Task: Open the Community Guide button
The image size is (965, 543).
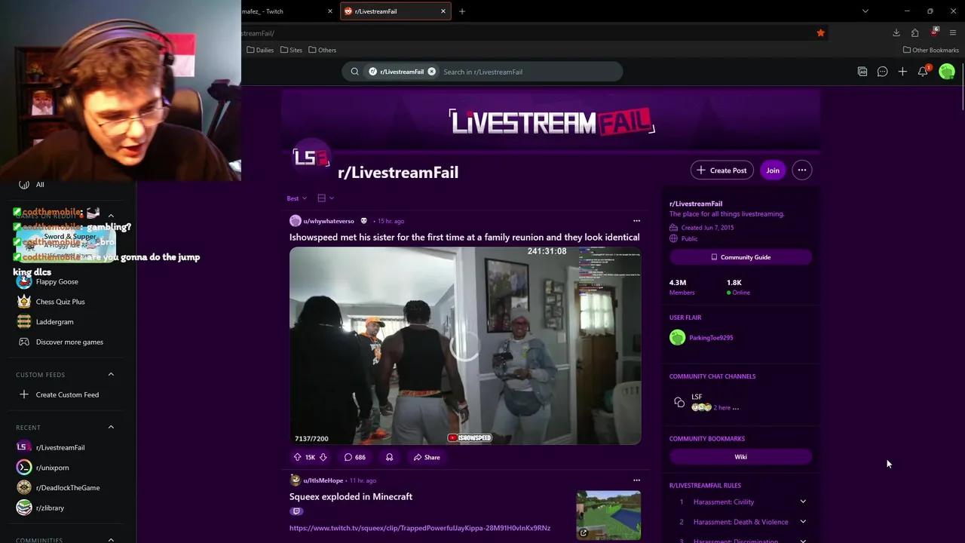Action: click(x=740, y=257)
